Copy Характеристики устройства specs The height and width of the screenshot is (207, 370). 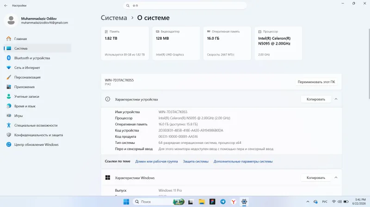[316, 99]
